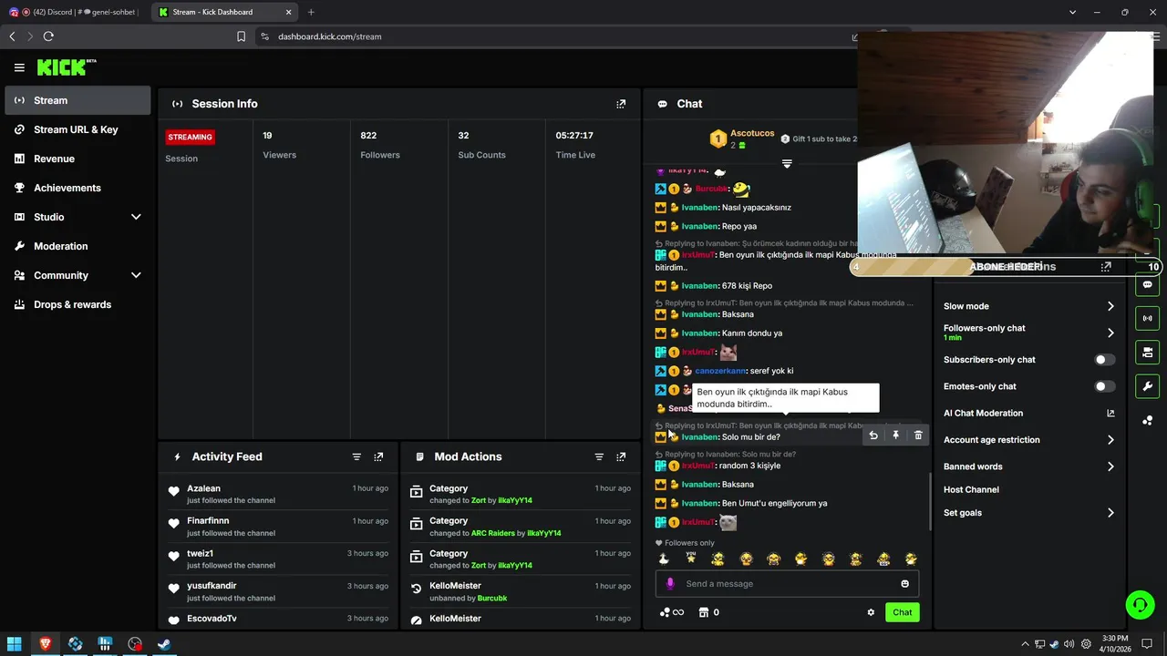Reload the Kick dashboard page
This screenshot has height=656, width=1167.
click(48, 36)
